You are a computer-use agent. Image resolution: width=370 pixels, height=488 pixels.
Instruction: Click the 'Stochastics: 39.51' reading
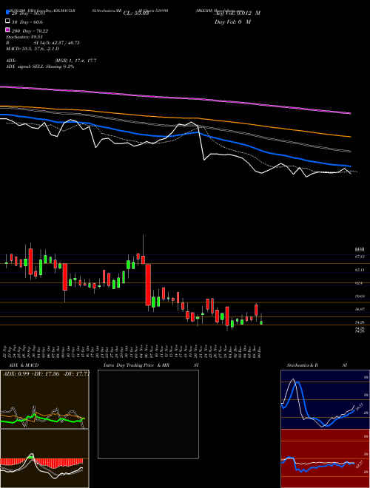click(x=24, y=37)
